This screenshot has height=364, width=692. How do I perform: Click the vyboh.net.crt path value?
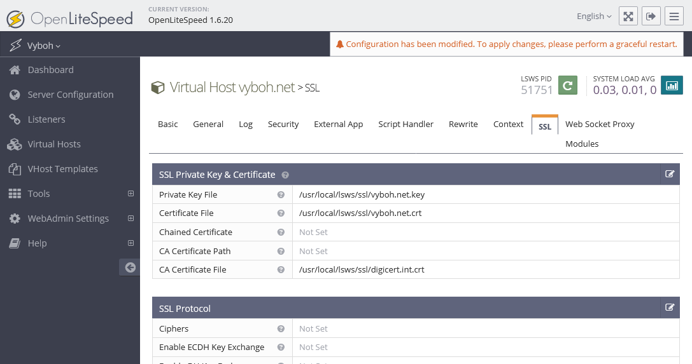[x=360, y=213]
